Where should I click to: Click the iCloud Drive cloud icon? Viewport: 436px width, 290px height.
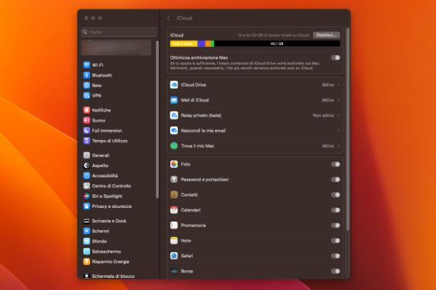[174, 85]
